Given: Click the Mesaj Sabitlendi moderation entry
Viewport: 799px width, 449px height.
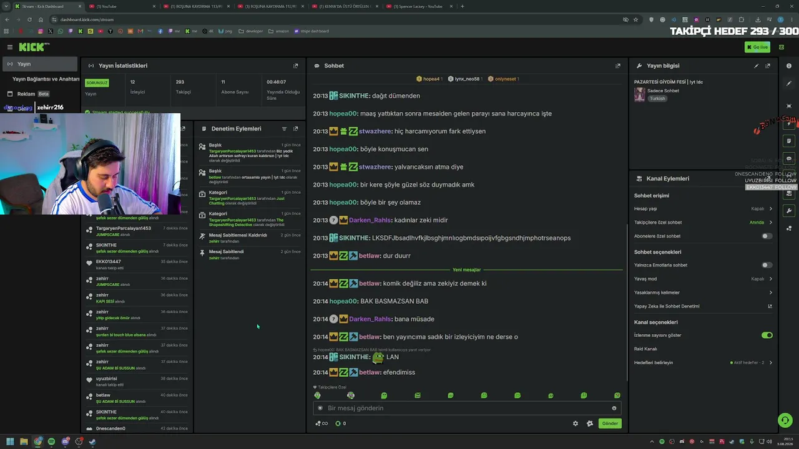Looking at the screenshot, I should (250, 254).
